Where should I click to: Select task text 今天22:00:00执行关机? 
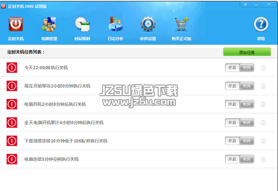[46, 68]
